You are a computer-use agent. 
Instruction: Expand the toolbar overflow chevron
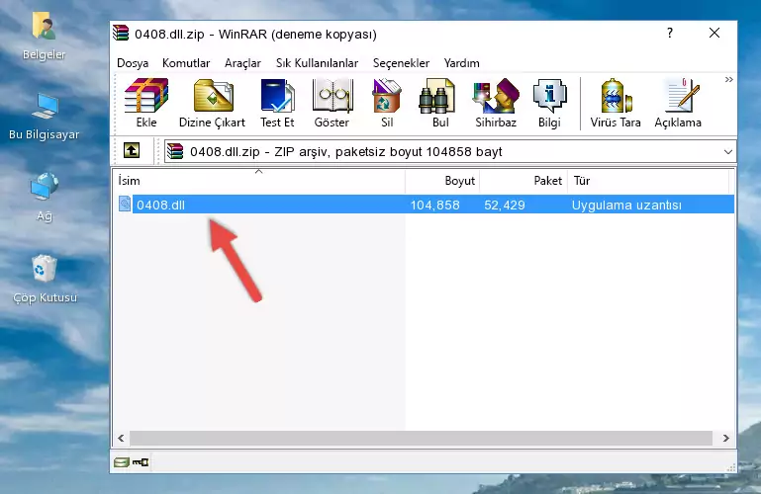(729, 79)
